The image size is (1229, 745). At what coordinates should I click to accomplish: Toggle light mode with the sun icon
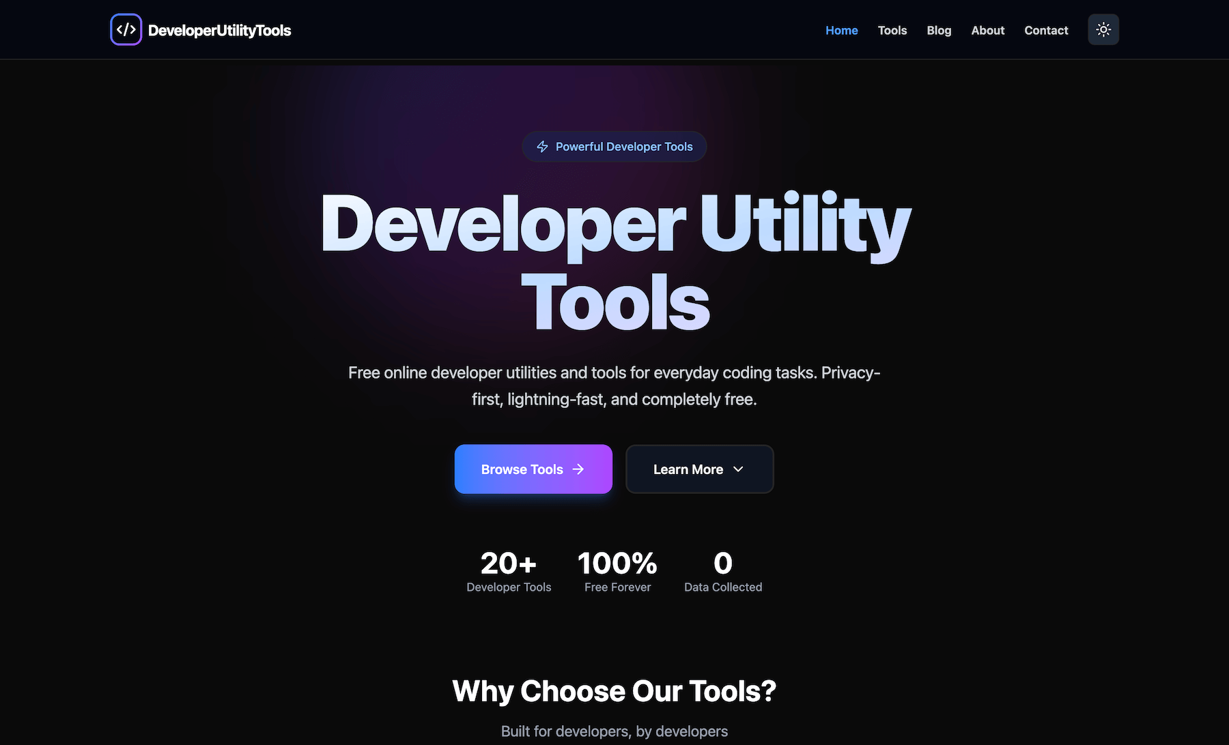click(1103, 29)
